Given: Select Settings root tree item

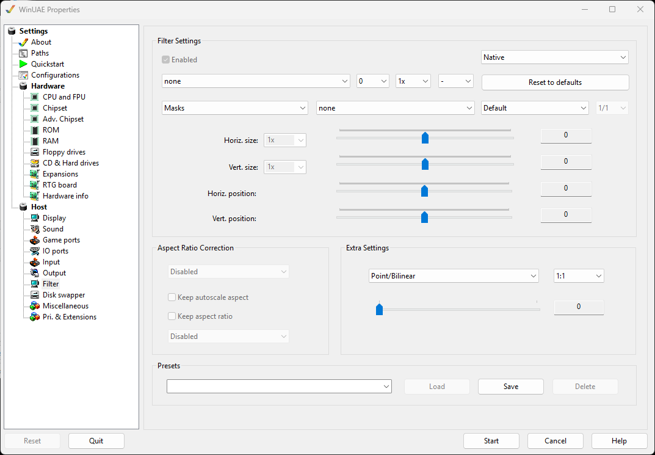Looking at the screenshot, I should point(34,31).
